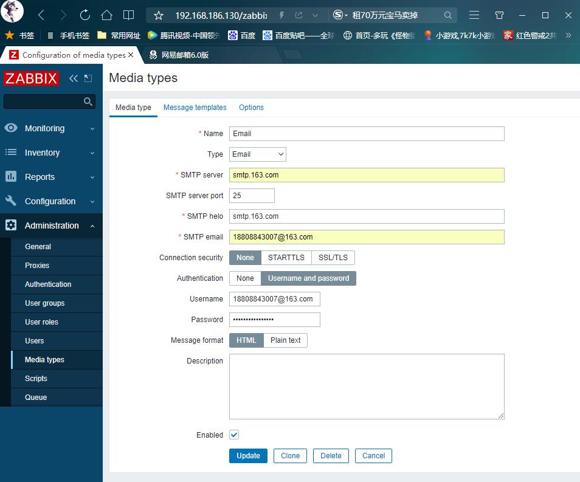Click the Description text area
The image size is (580, 482).
pos(367,387)
